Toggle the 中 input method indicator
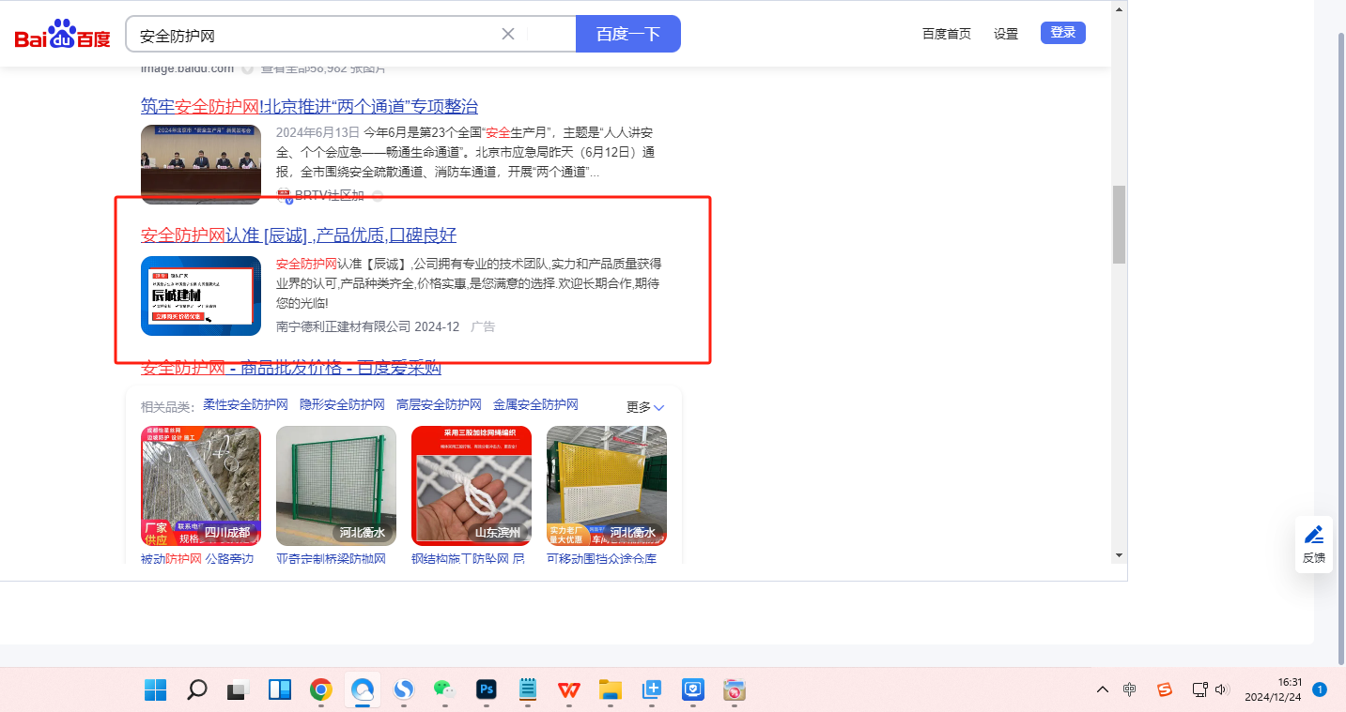 tap(1130, 690)
